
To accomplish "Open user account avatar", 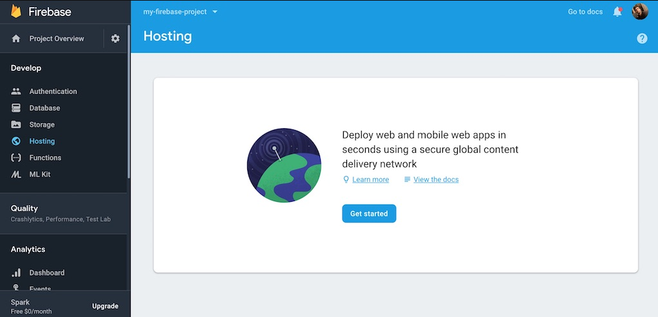I will (640, 12).
